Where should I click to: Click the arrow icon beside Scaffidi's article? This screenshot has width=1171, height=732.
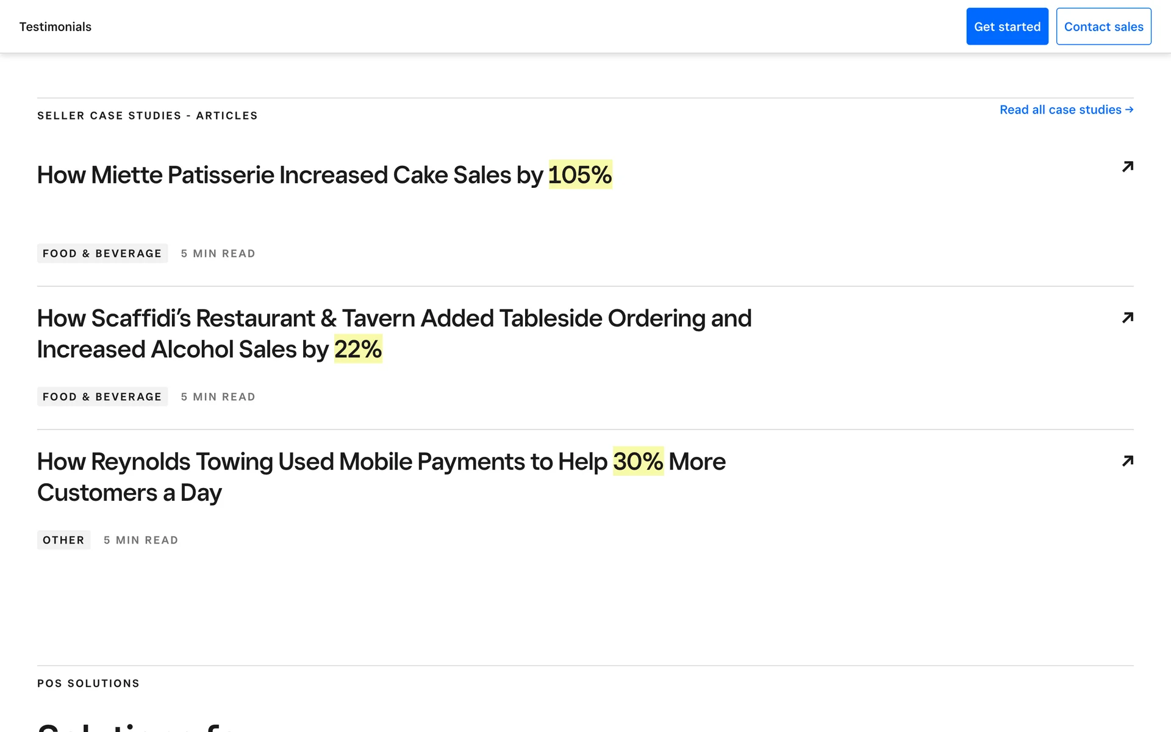click(x=1128, y=318)
